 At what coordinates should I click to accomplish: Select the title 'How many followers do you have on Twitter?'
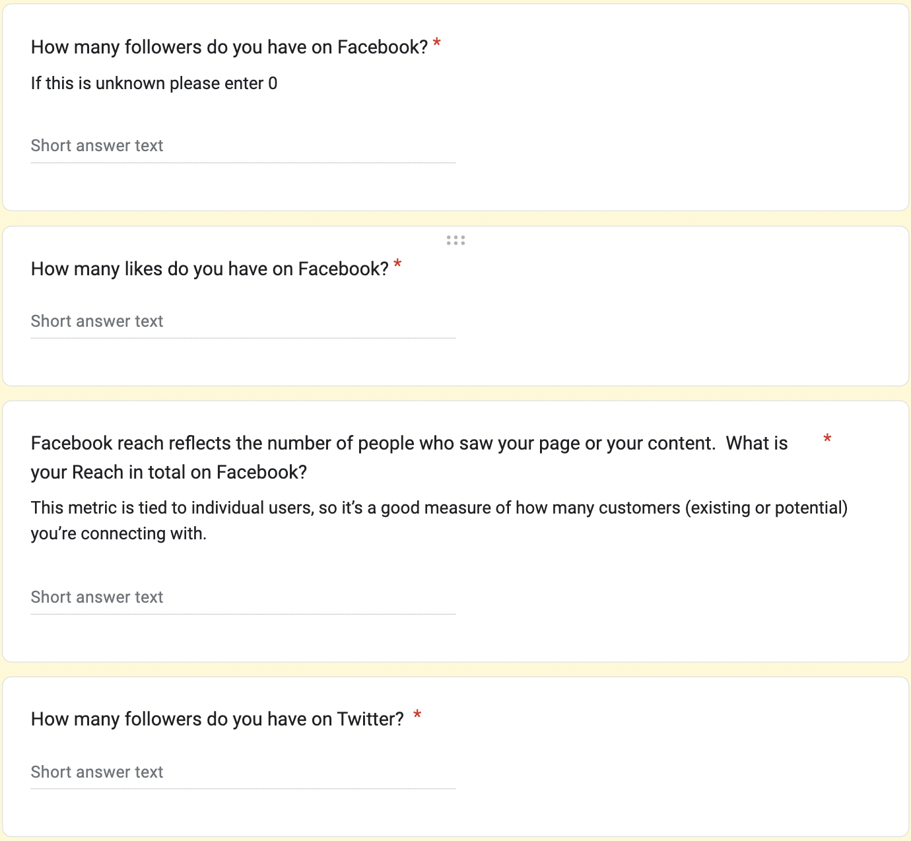(x=217, y=719)
